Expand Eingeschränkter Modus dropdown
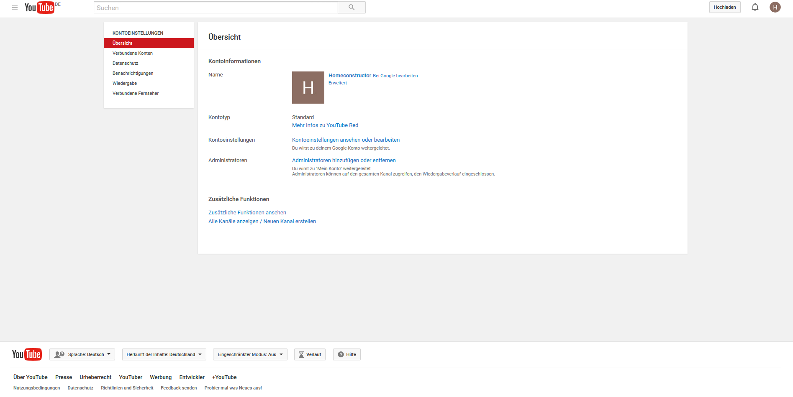The image size is (793, 397). 250,354
